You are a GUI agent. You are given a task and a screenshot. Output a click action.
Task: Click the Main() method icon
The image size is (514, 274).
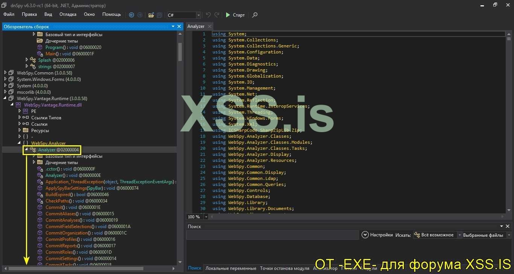tap(40, 54)
